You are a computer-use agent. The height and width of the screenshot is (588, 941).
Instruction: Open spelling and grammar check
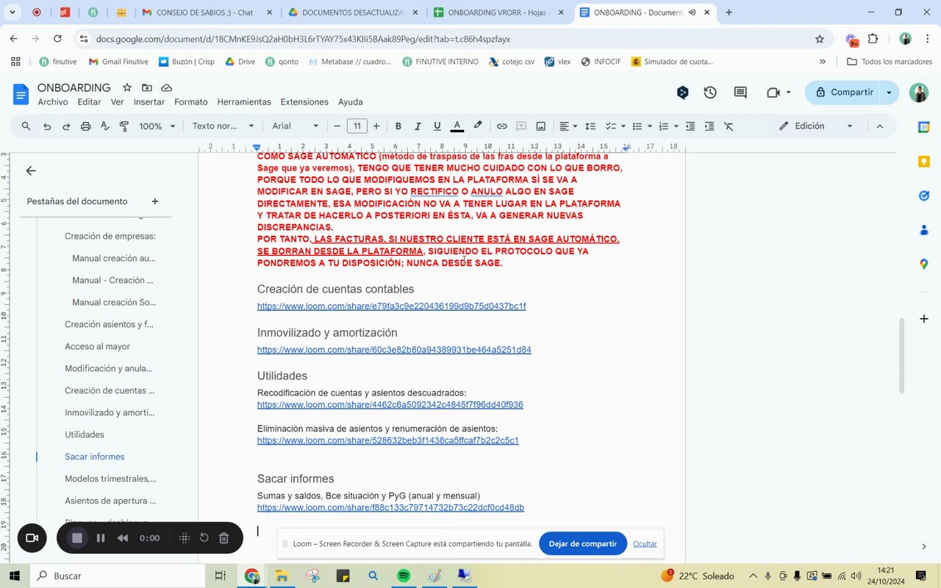(x=104, y=126)
